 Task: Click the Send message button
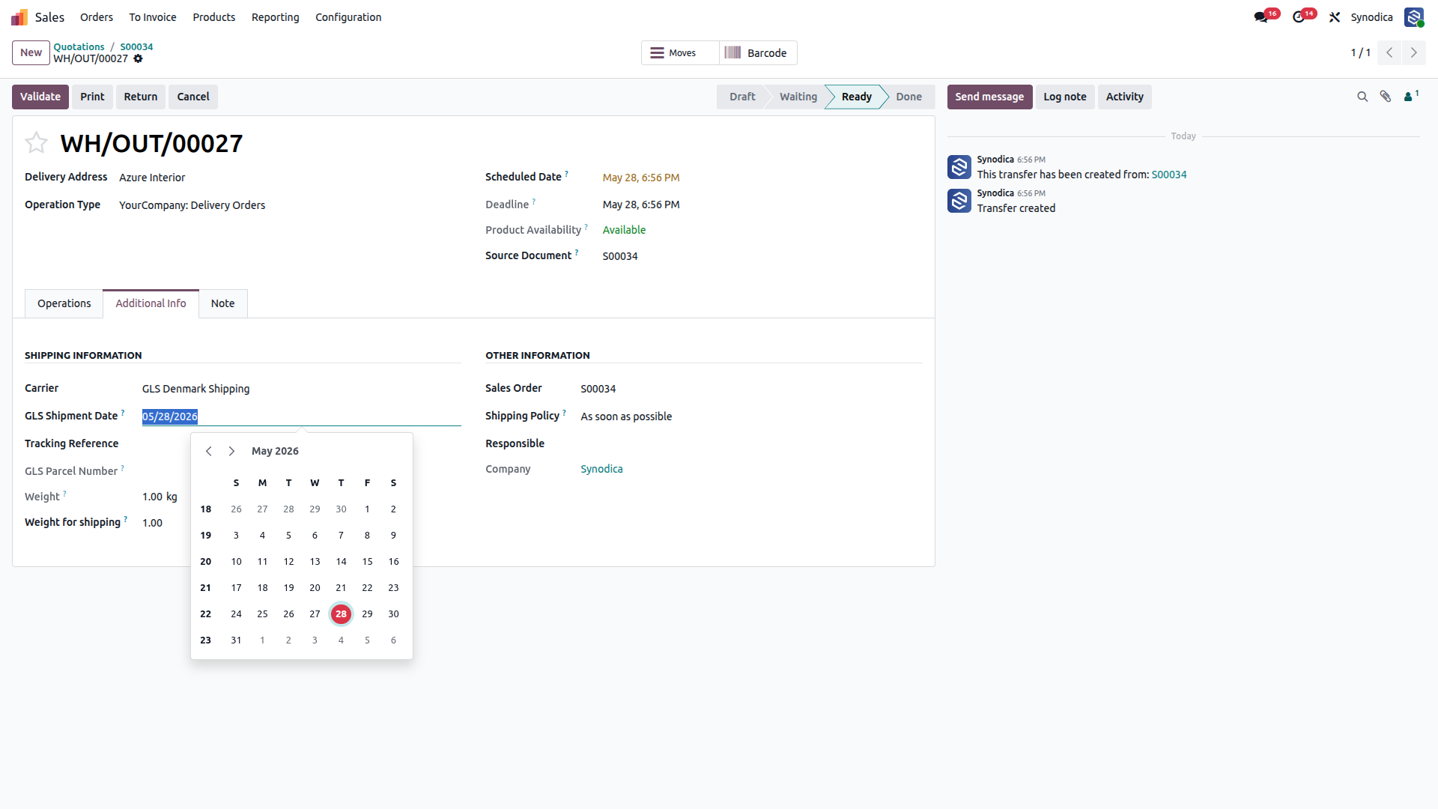click(x=989, y=97)
